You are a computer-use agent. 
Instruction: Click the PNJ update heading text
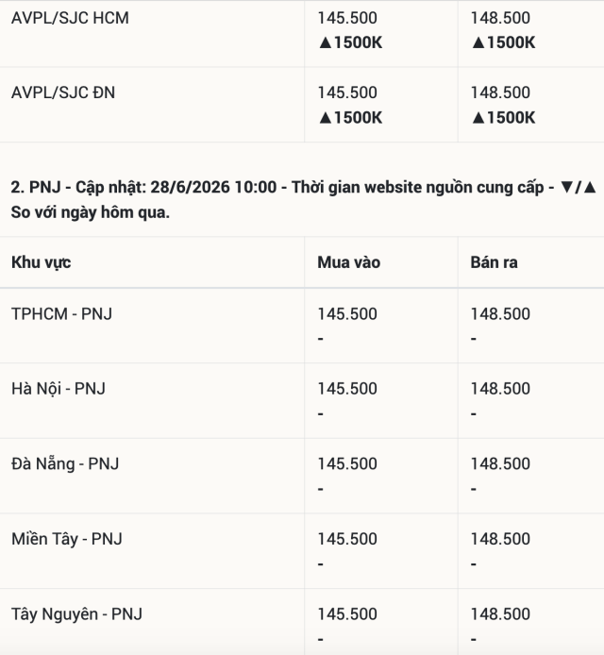point(302,200)
